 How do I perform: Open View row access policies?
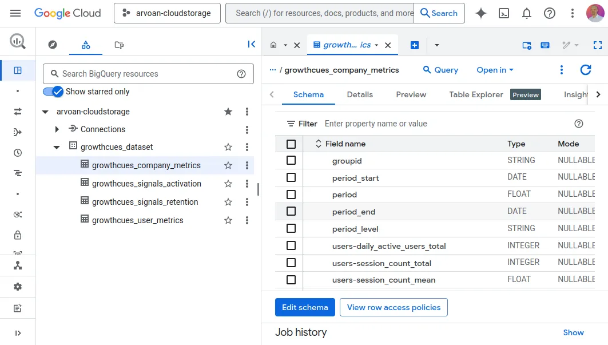tap(394, 307)
